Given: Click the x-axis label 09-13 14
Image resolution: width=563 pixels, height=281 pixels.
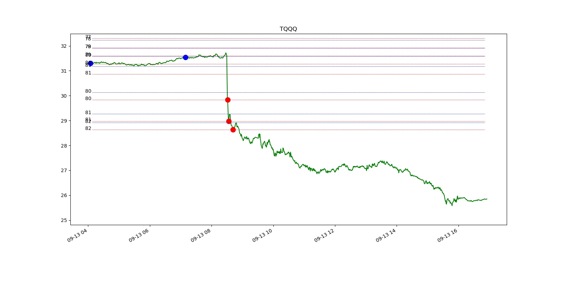Looking at the screenshot, I should (x=386, y=235).
